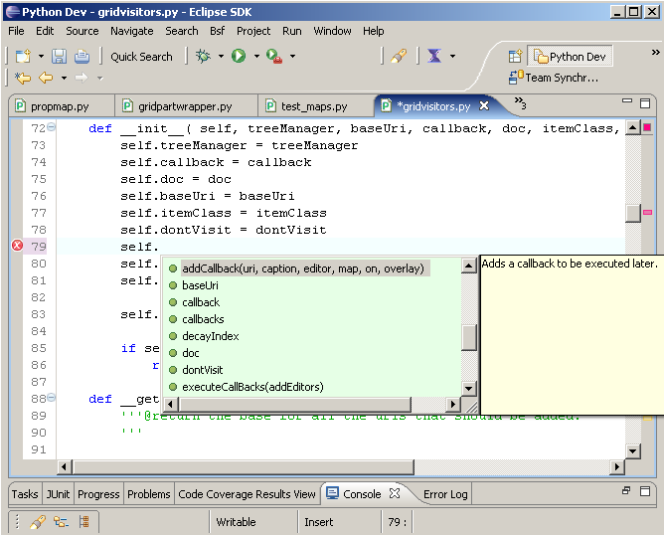Collapse the __init__ method fold toggle
This screenshot has width=664, height=535.
tap(52, 128)
